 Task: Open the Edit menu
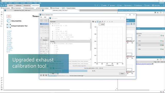[x=6, y=3]
